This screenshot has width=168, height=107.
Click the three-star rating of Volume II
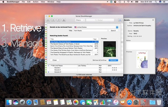point(114,70)
